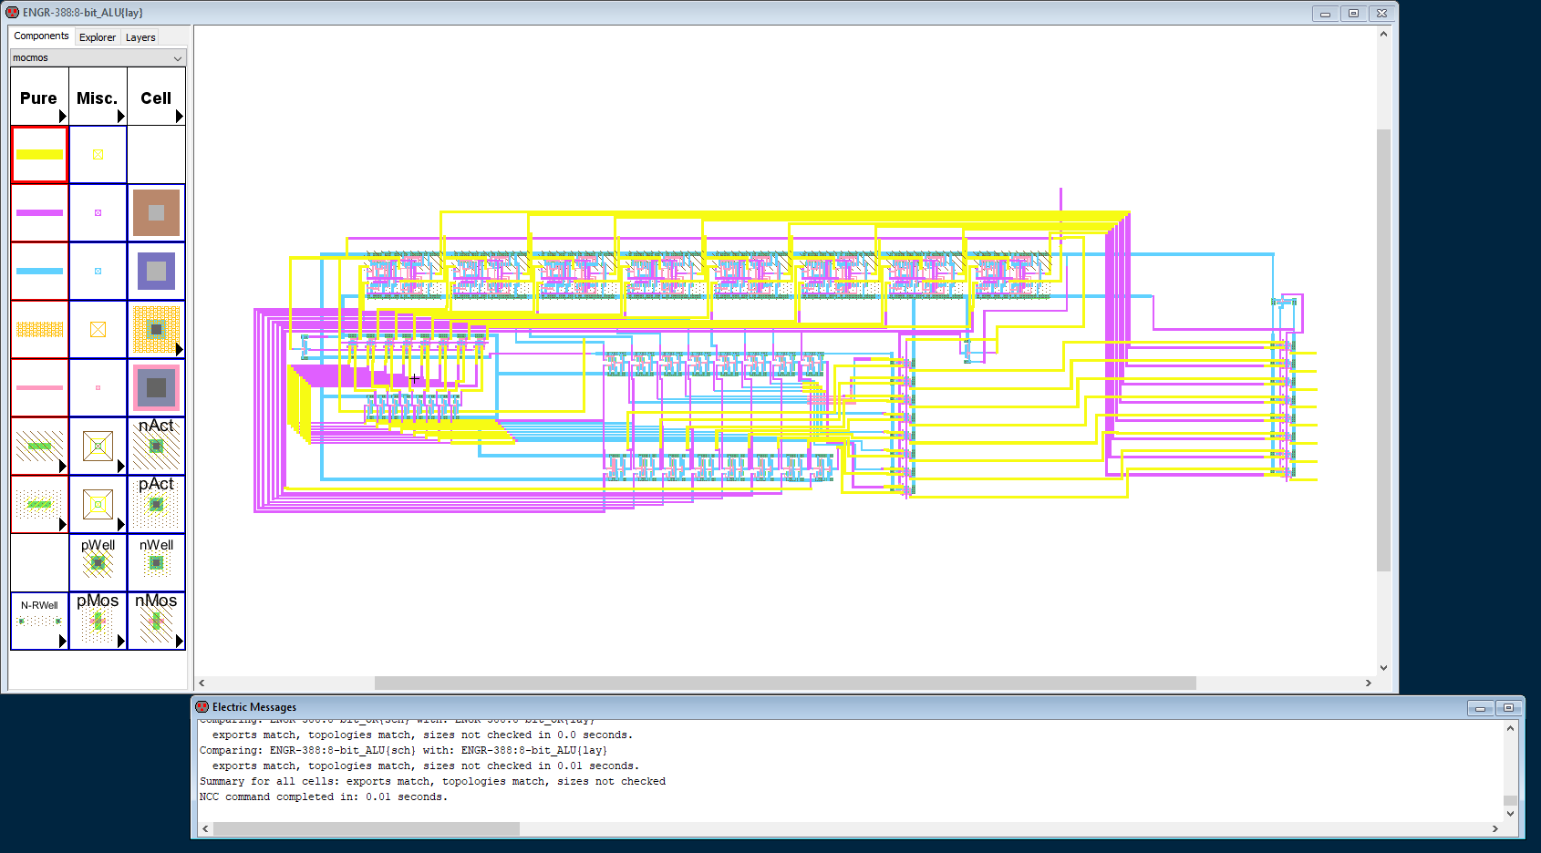This screenshot has height=853, width=1541.
Task: Choose the purple-blue contact component
Action: (156, 272)
